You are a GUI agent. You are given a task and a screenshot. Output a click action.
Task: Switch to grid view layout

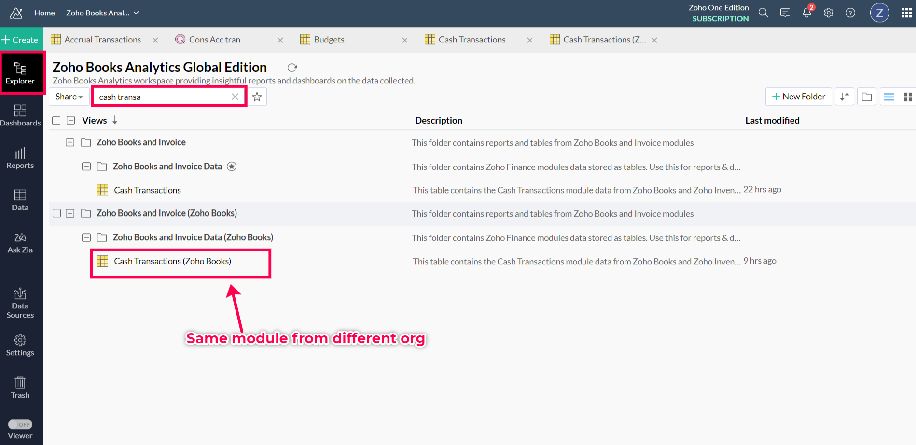[x=908, y=97]
